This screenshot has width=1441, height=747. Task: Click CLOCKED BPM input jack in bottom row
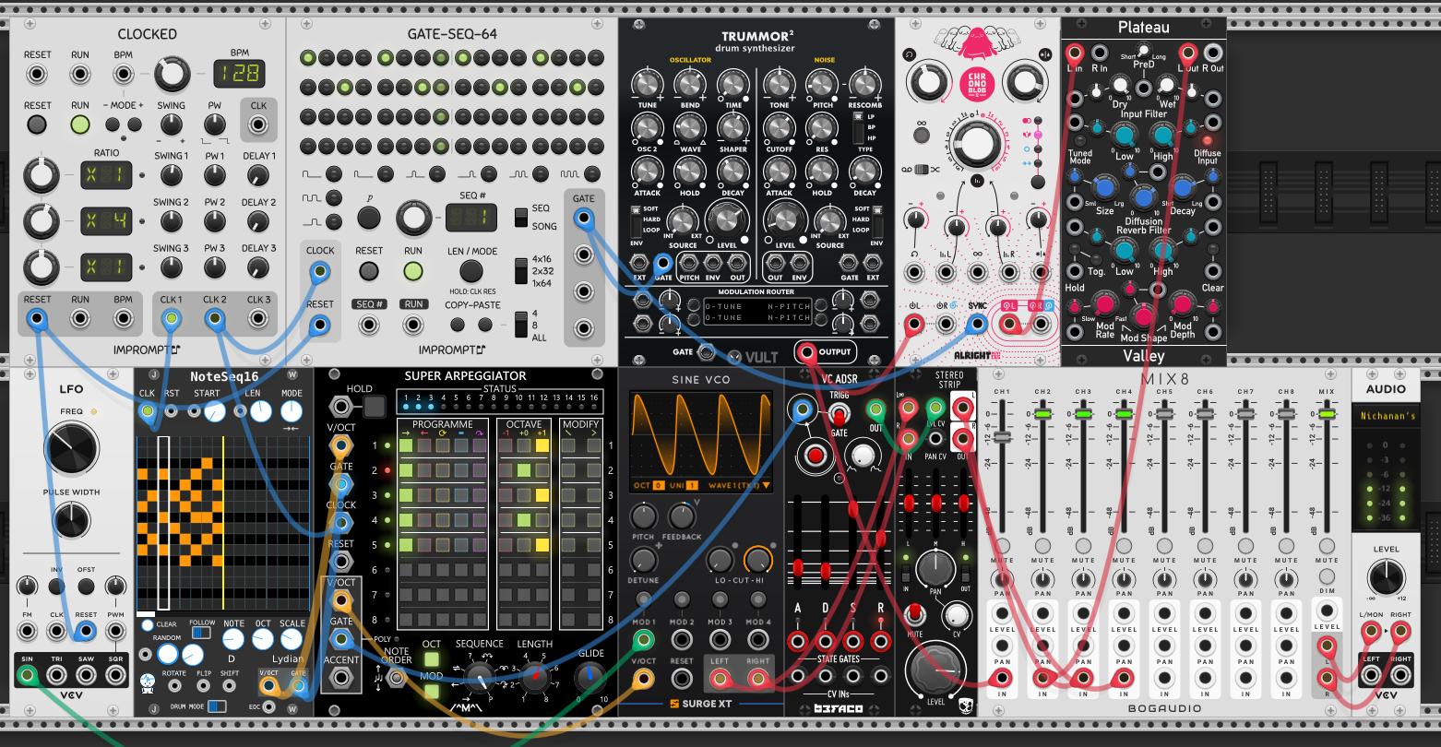(x=125, y=319)
